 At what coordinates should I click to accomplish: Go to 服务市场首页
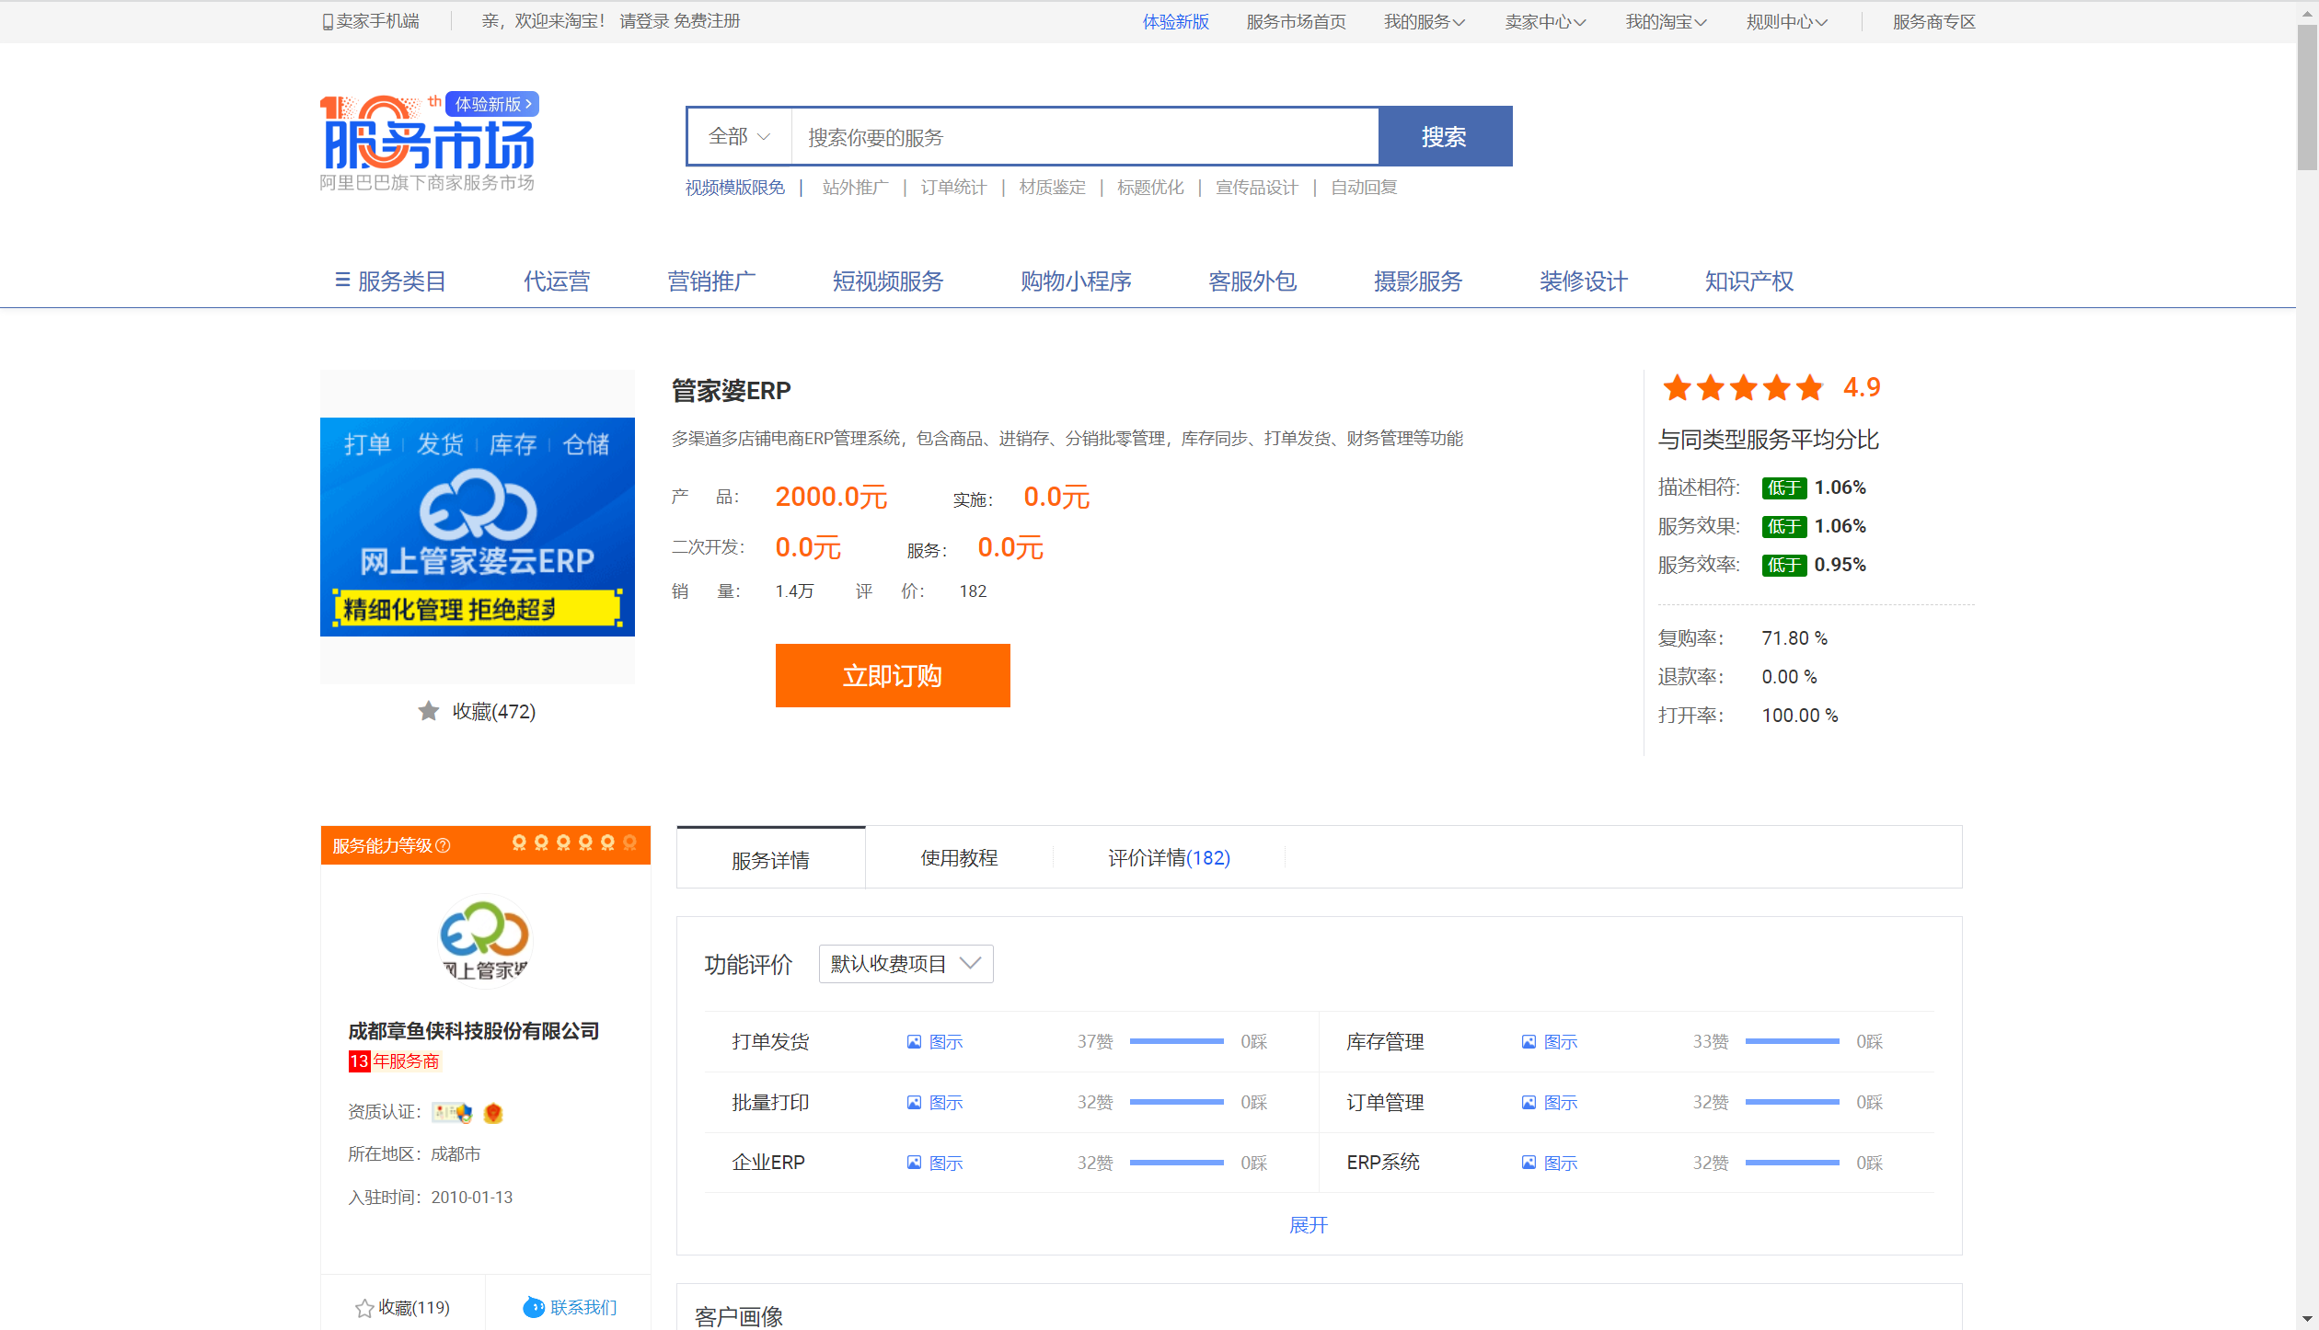[x=1296, y=22]
